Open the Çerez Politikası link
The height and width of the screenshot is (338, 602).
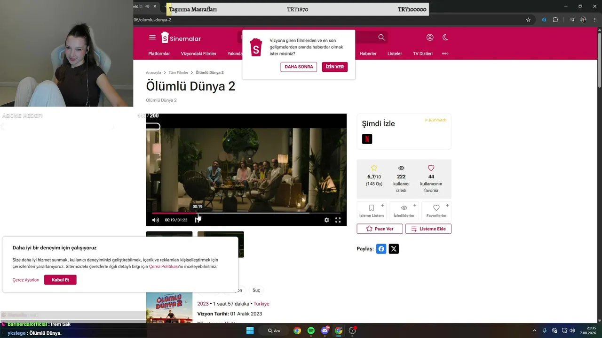(x=164, y=267)
